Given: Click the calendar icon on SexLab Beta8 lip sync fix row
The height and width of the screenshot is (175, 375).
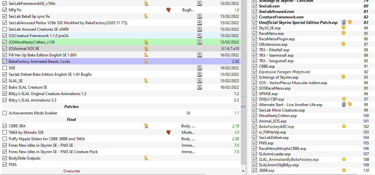Looking at the screenshot, I should (199, 16).
